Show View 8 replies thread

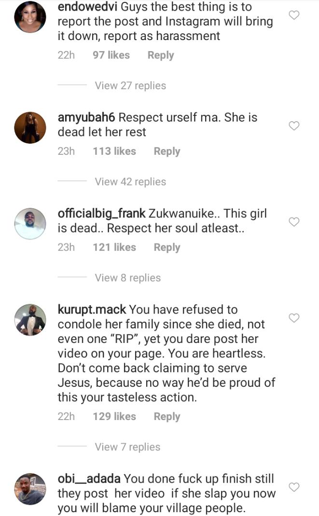[128, 278]
